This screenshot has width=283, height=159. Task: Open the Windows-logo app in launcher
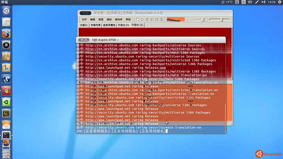pos(6,91)
